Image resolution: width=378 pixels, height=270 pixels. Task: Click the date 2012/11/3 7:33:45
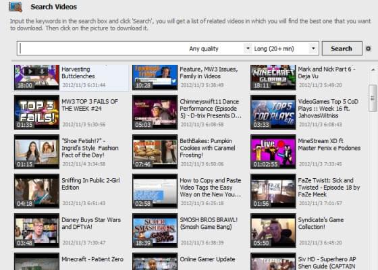321,164
